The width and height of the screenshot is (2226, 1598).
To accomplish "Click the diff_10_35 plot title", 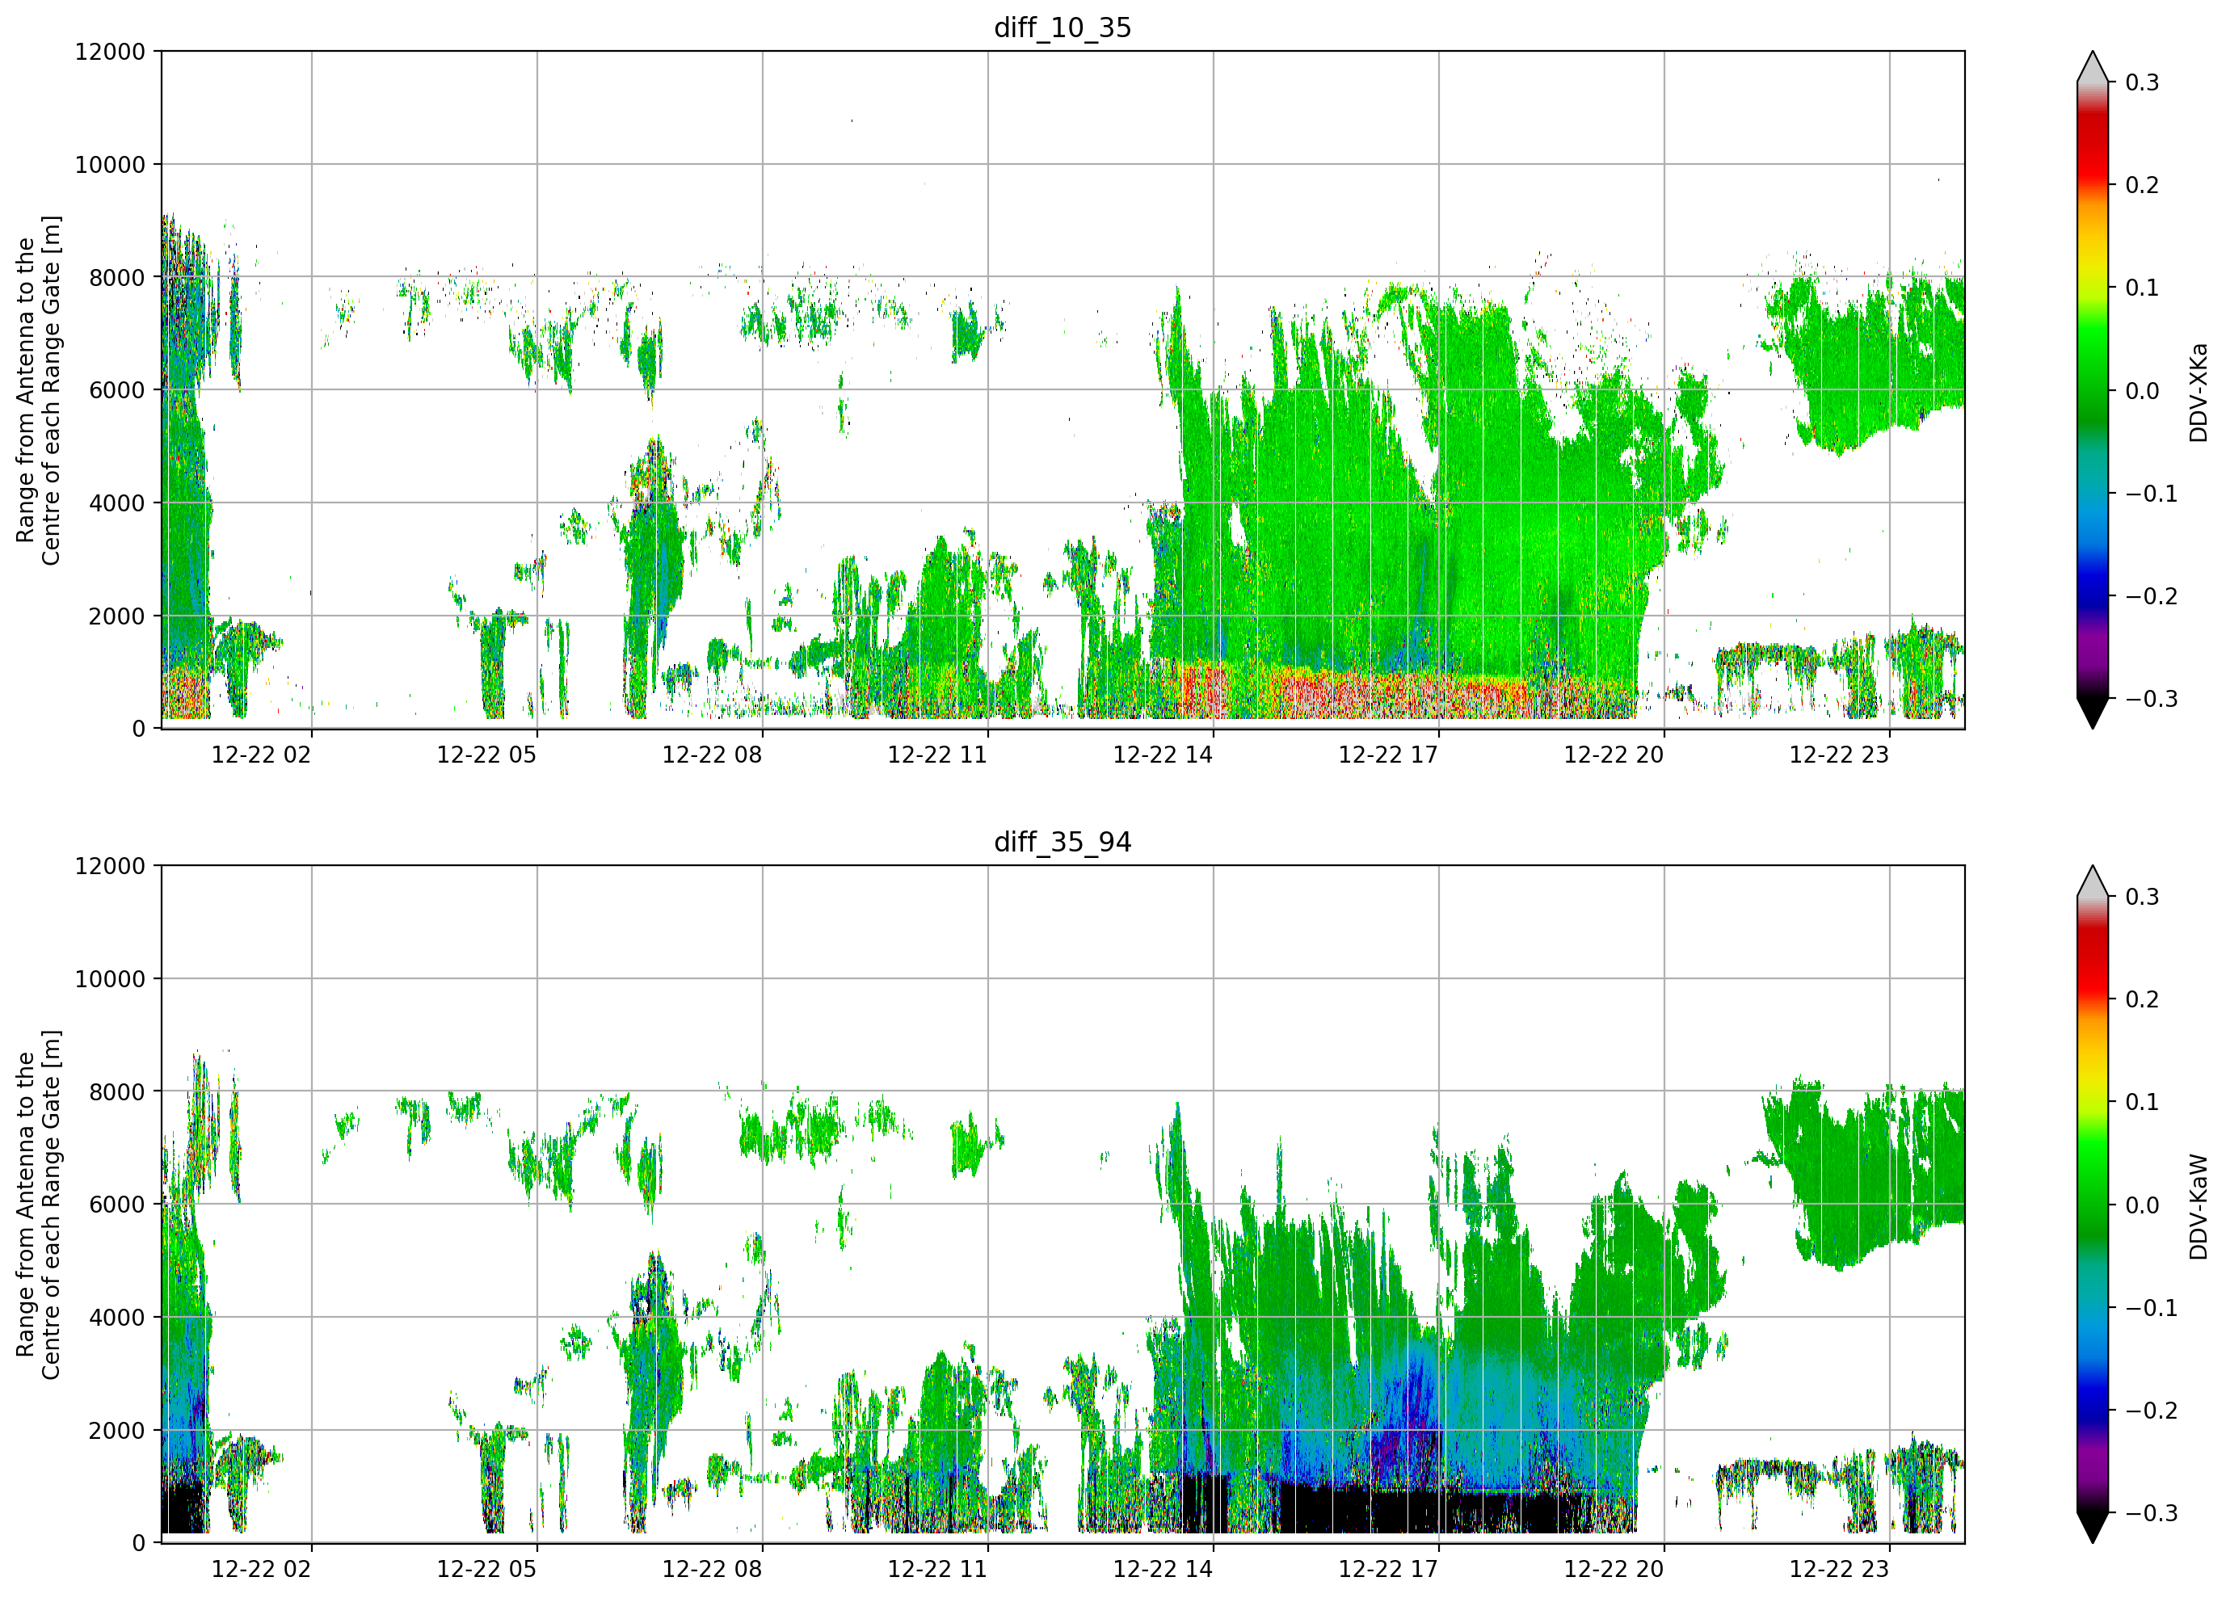I will pos(1062,27).
